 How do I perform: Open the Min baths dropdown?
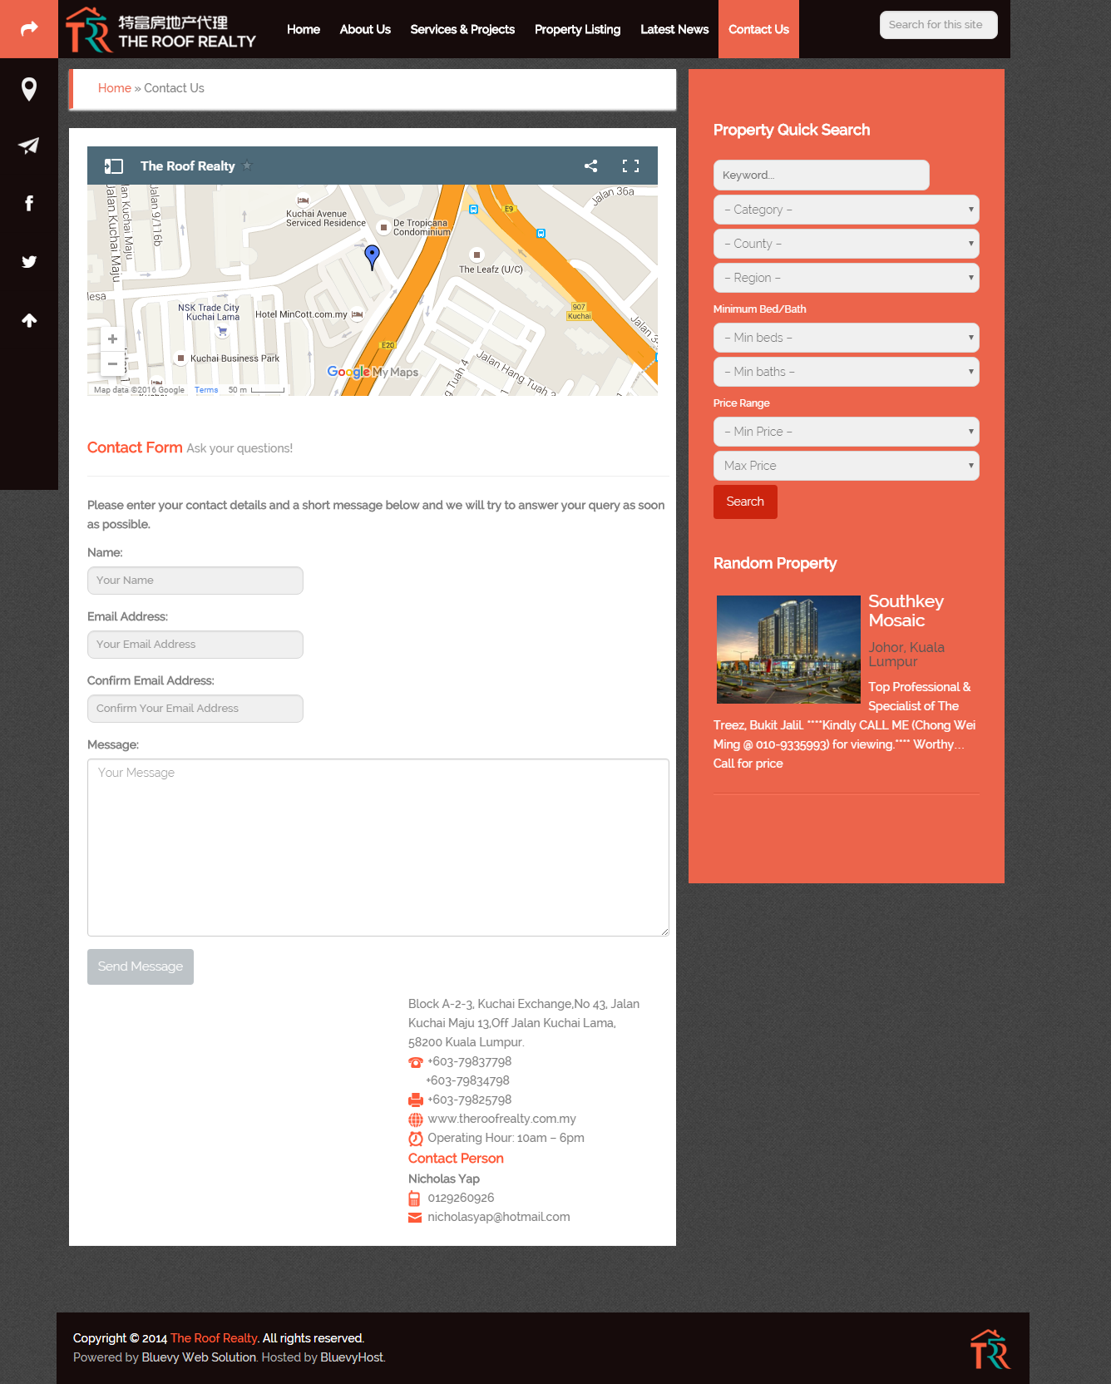[846, 372]
